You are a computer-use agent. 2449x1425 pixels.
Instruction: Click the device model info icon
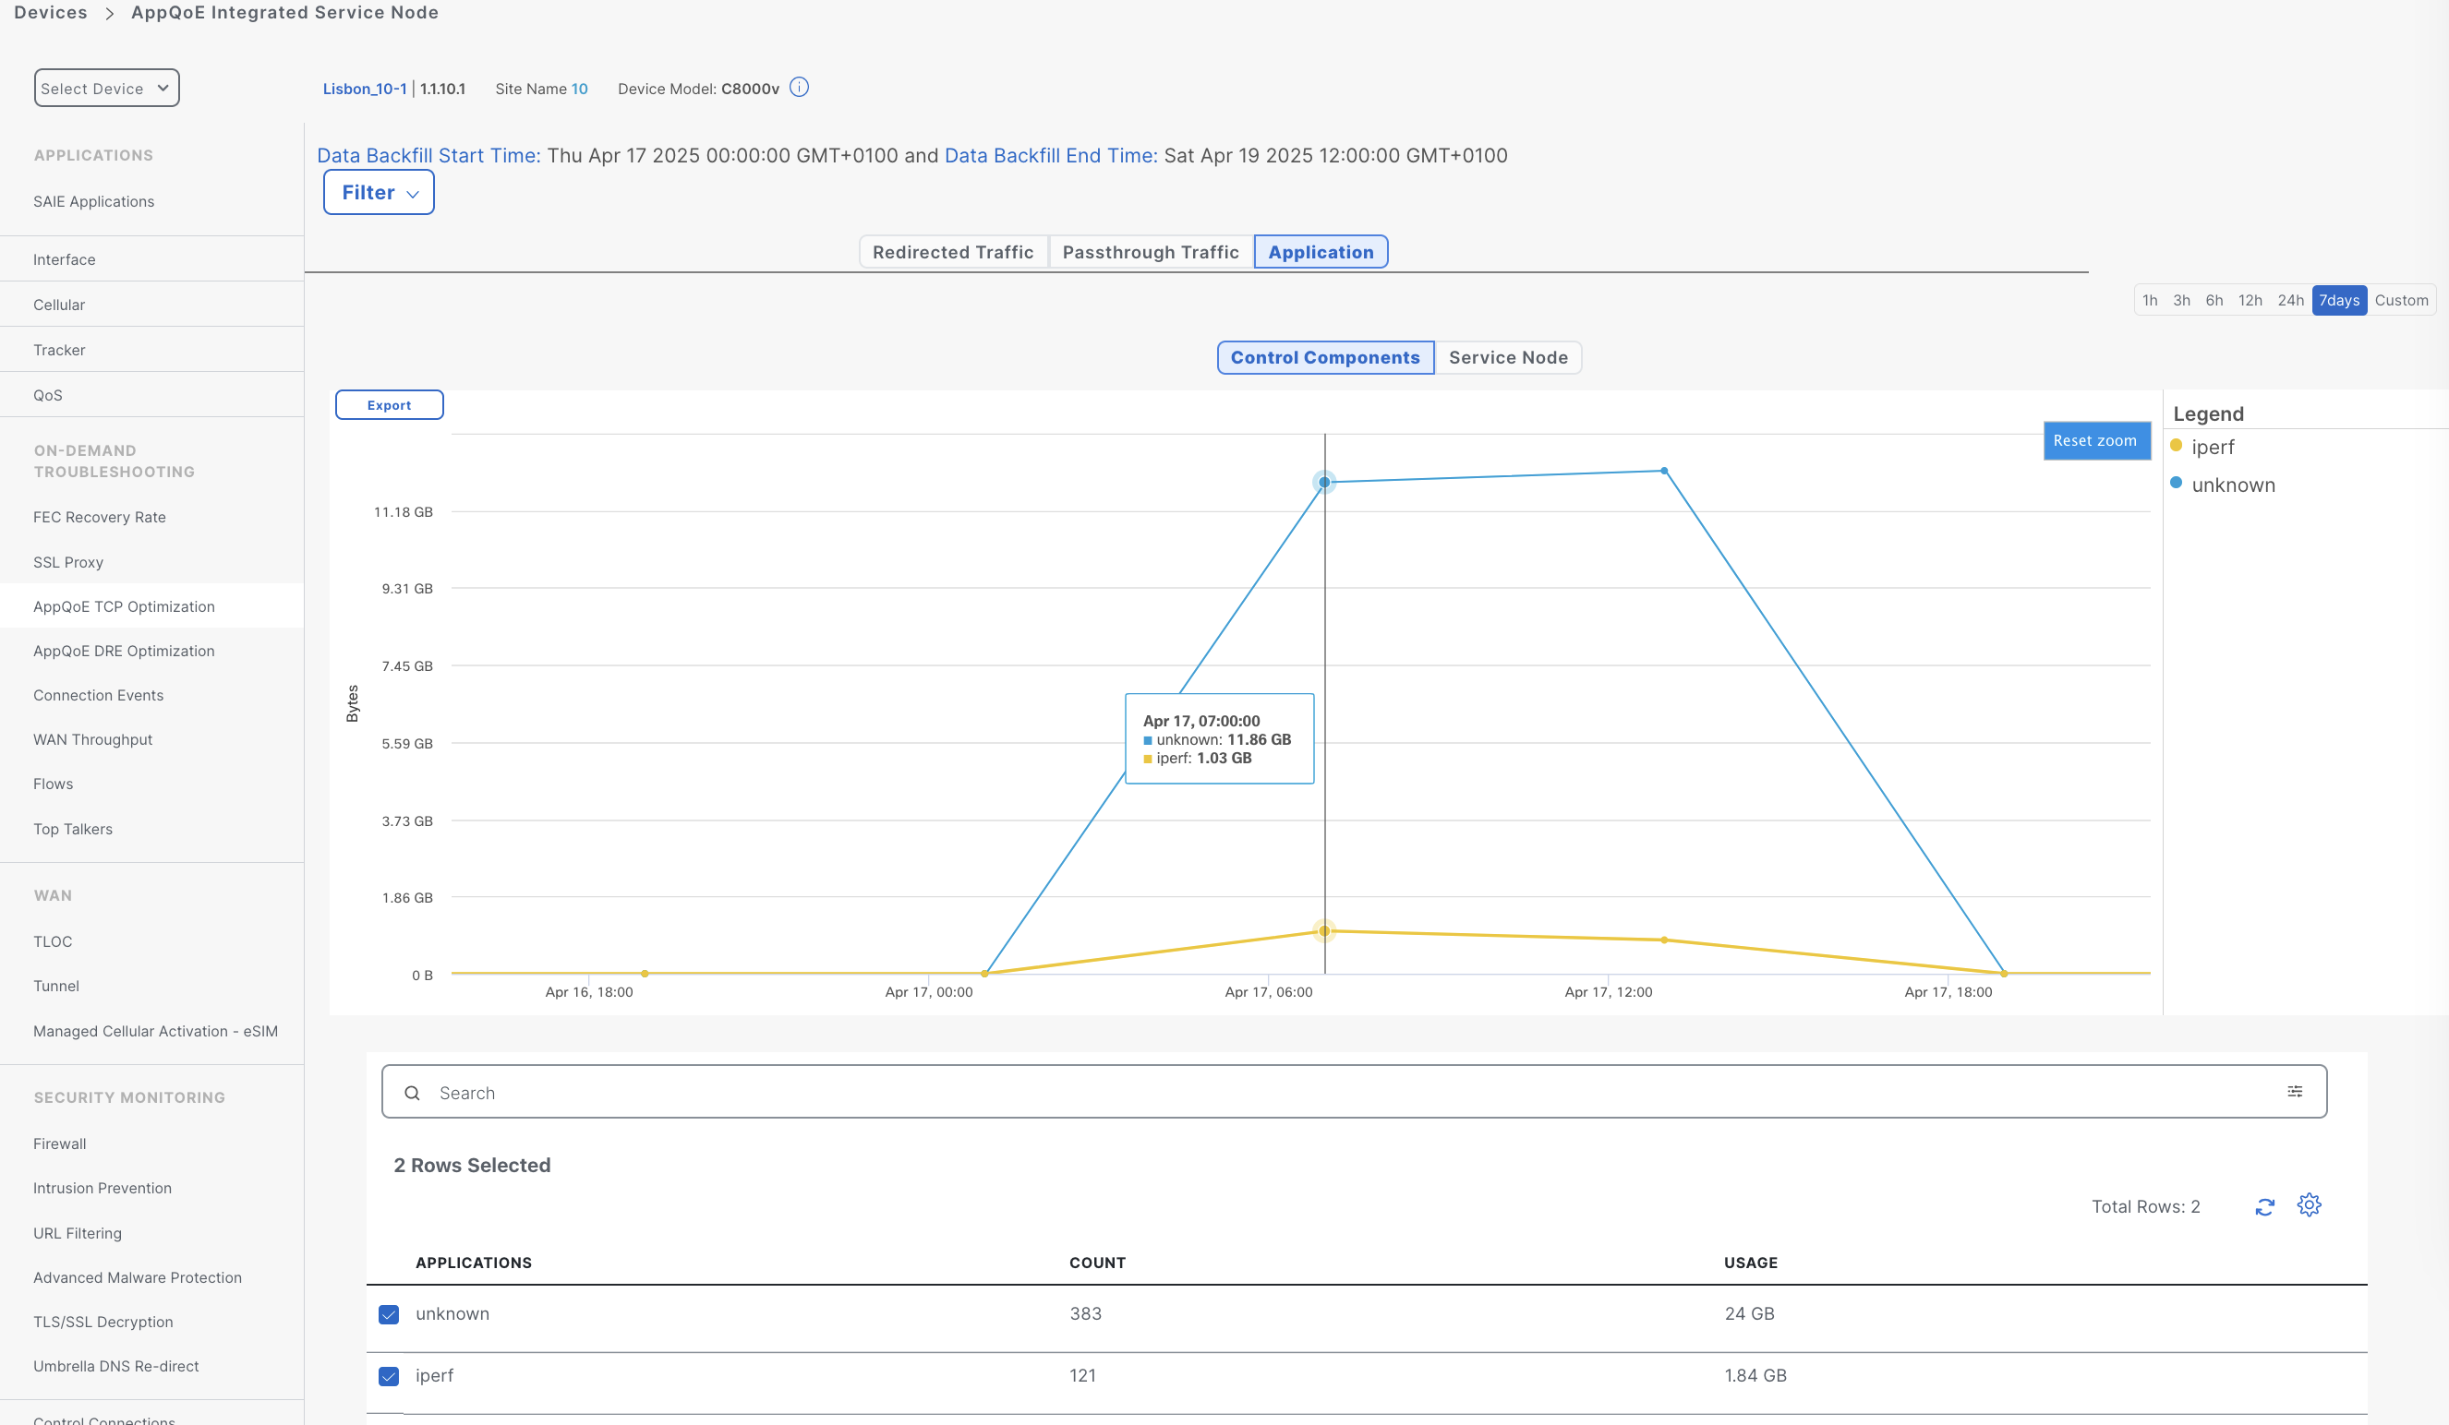(799, 88)
